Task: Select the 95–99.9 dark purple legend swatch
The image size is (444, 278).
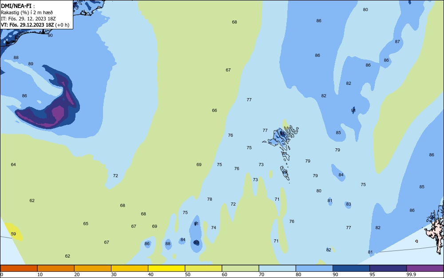Action: pos(388,268)
